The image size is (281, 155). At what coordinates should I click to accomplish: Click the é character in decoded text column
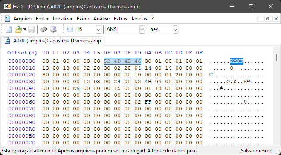point(221,88)
